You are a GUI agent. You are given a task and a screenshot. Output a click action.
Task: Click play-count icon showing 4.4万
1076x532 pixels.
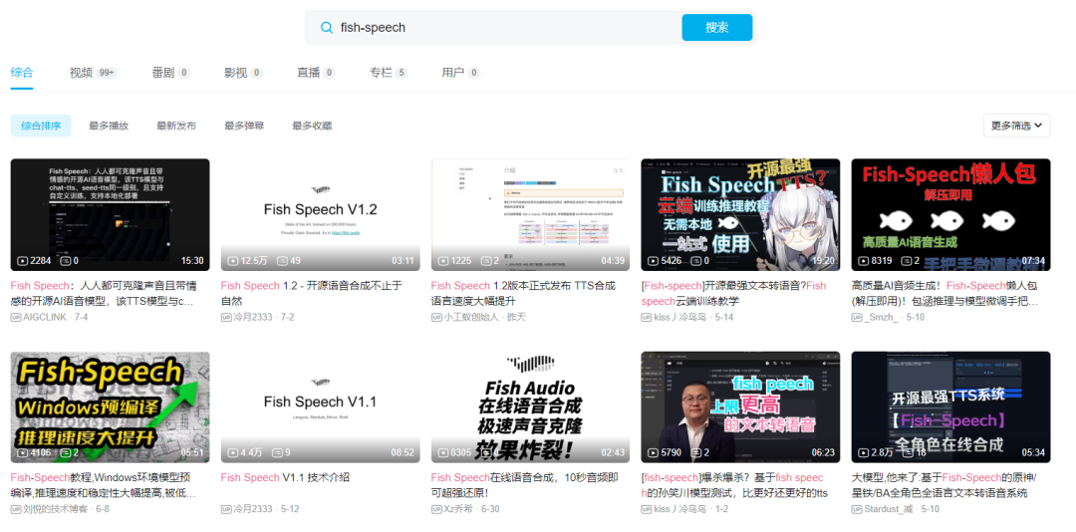tap(234, 453)
